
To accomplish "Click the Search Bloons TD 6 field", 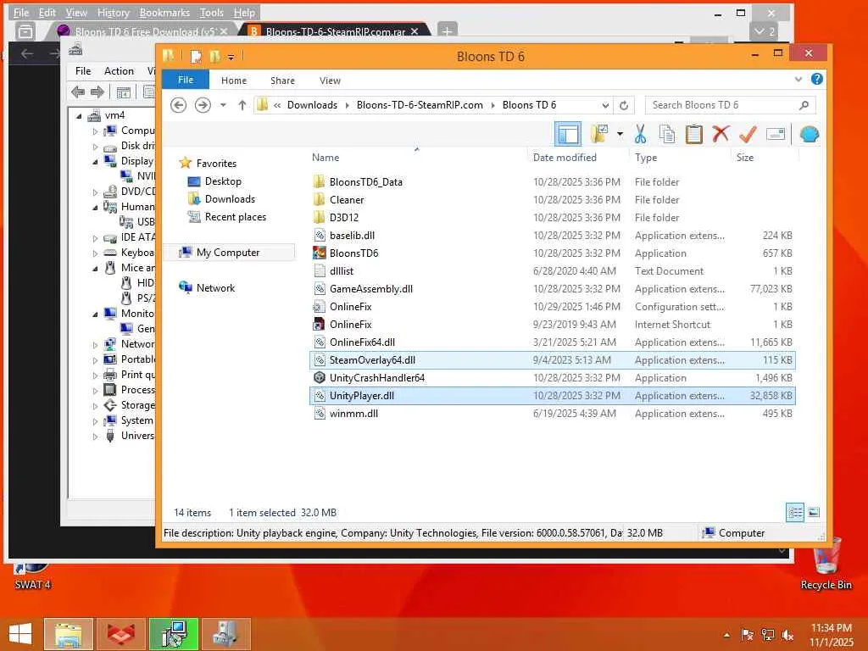I will tap(730, 105).
